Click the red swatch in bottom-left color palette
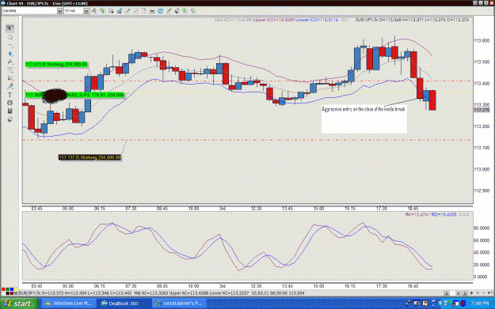 click(x=3, y=289)
